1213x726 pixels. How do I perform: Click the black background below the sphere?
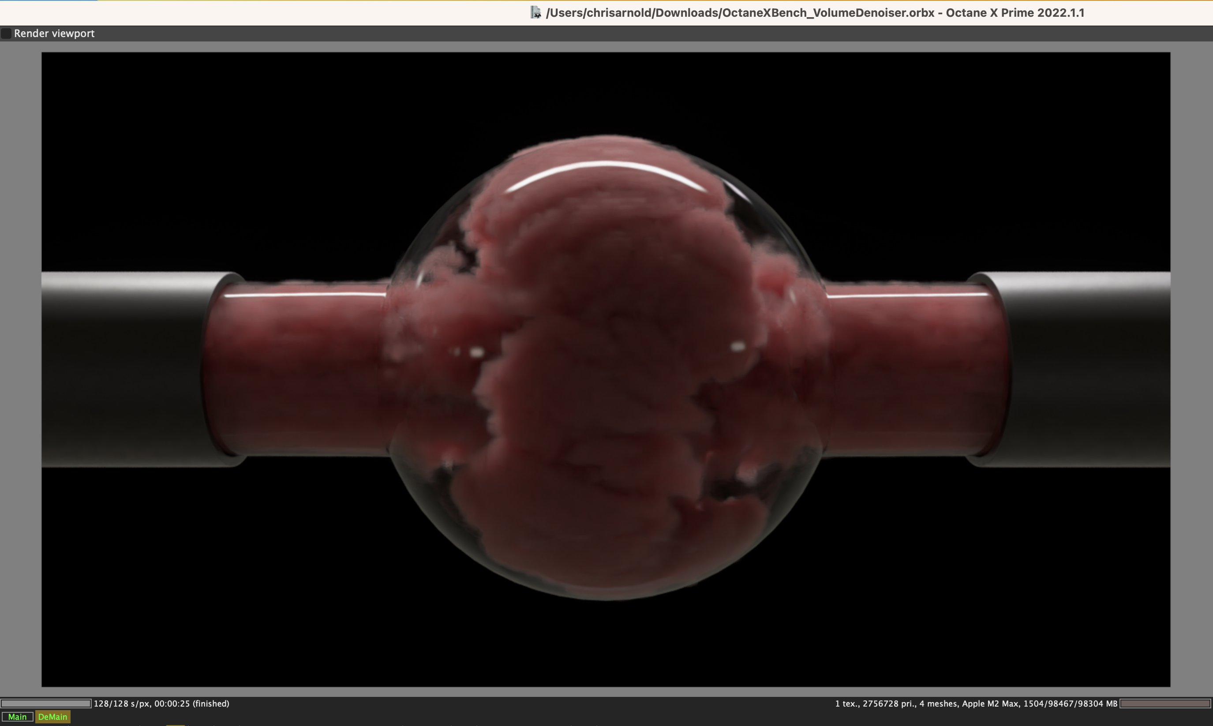[606, 646]
